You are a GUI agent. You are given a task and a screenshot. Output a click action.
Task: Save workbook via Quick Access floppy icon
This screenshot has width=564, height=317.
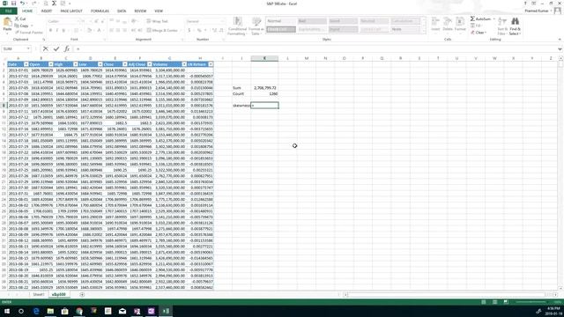click(13, 4)
